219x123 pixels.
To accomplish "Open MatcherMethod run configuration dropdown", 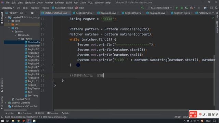I will [x=160, y=8].
